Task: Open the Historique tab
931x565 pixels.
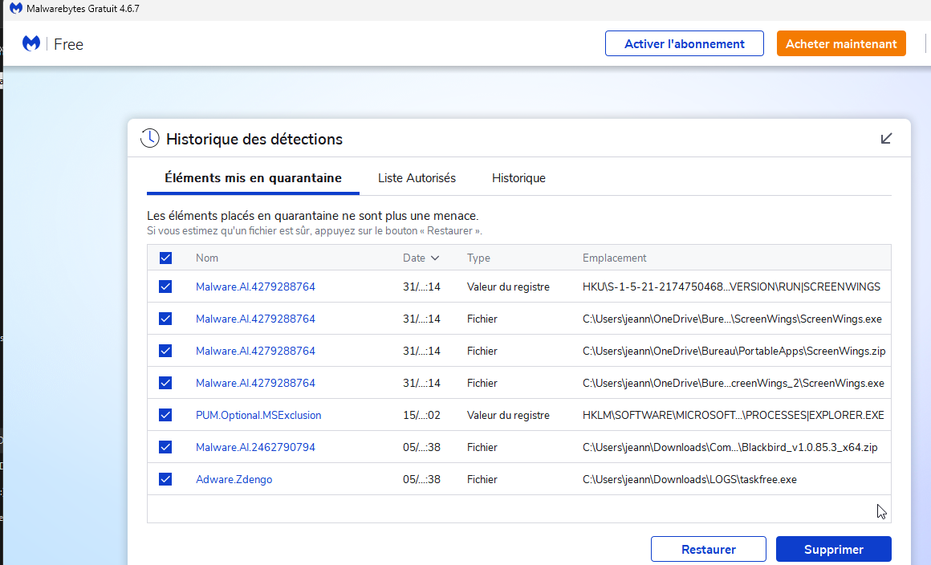Action: (x=518, y=178)
